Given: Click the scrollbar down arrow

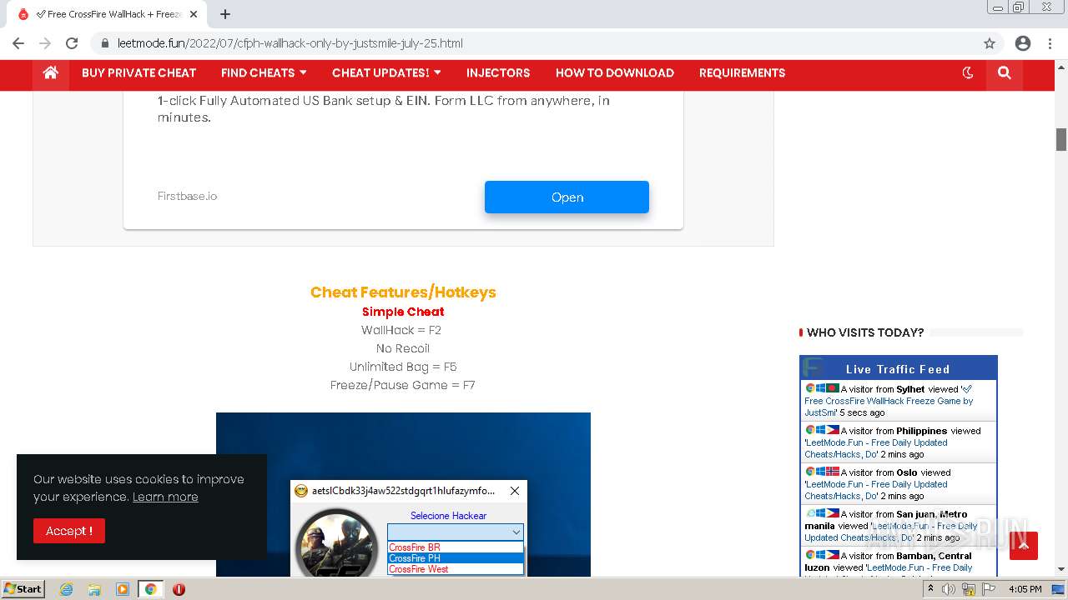Looking at the screenshot, I should (1061, 569).
